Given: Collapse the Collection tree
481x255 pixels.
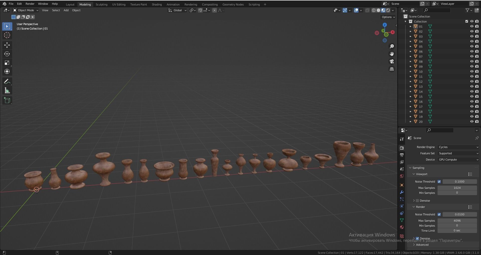Looking at the screenshot, I should (406, 21).
